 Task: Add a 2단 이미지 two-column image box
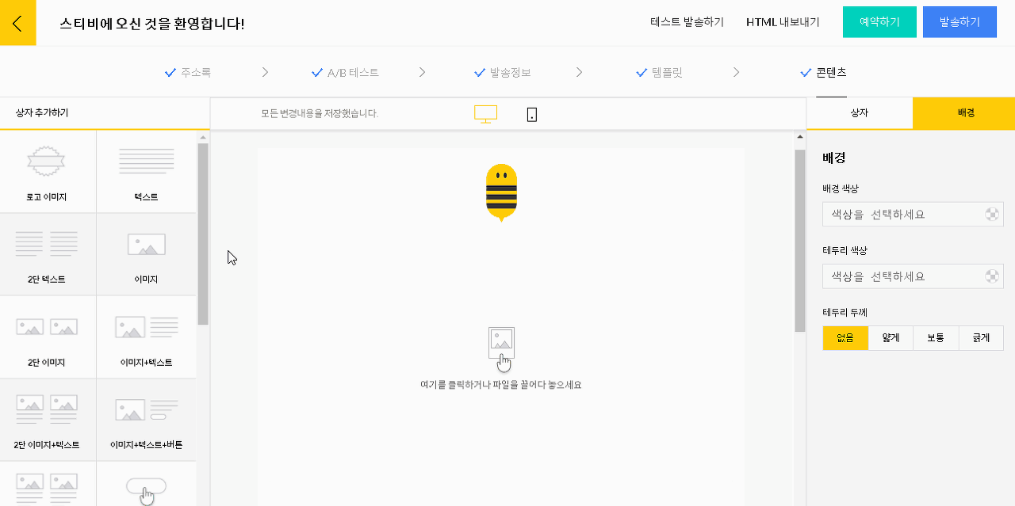pos(48,337)
